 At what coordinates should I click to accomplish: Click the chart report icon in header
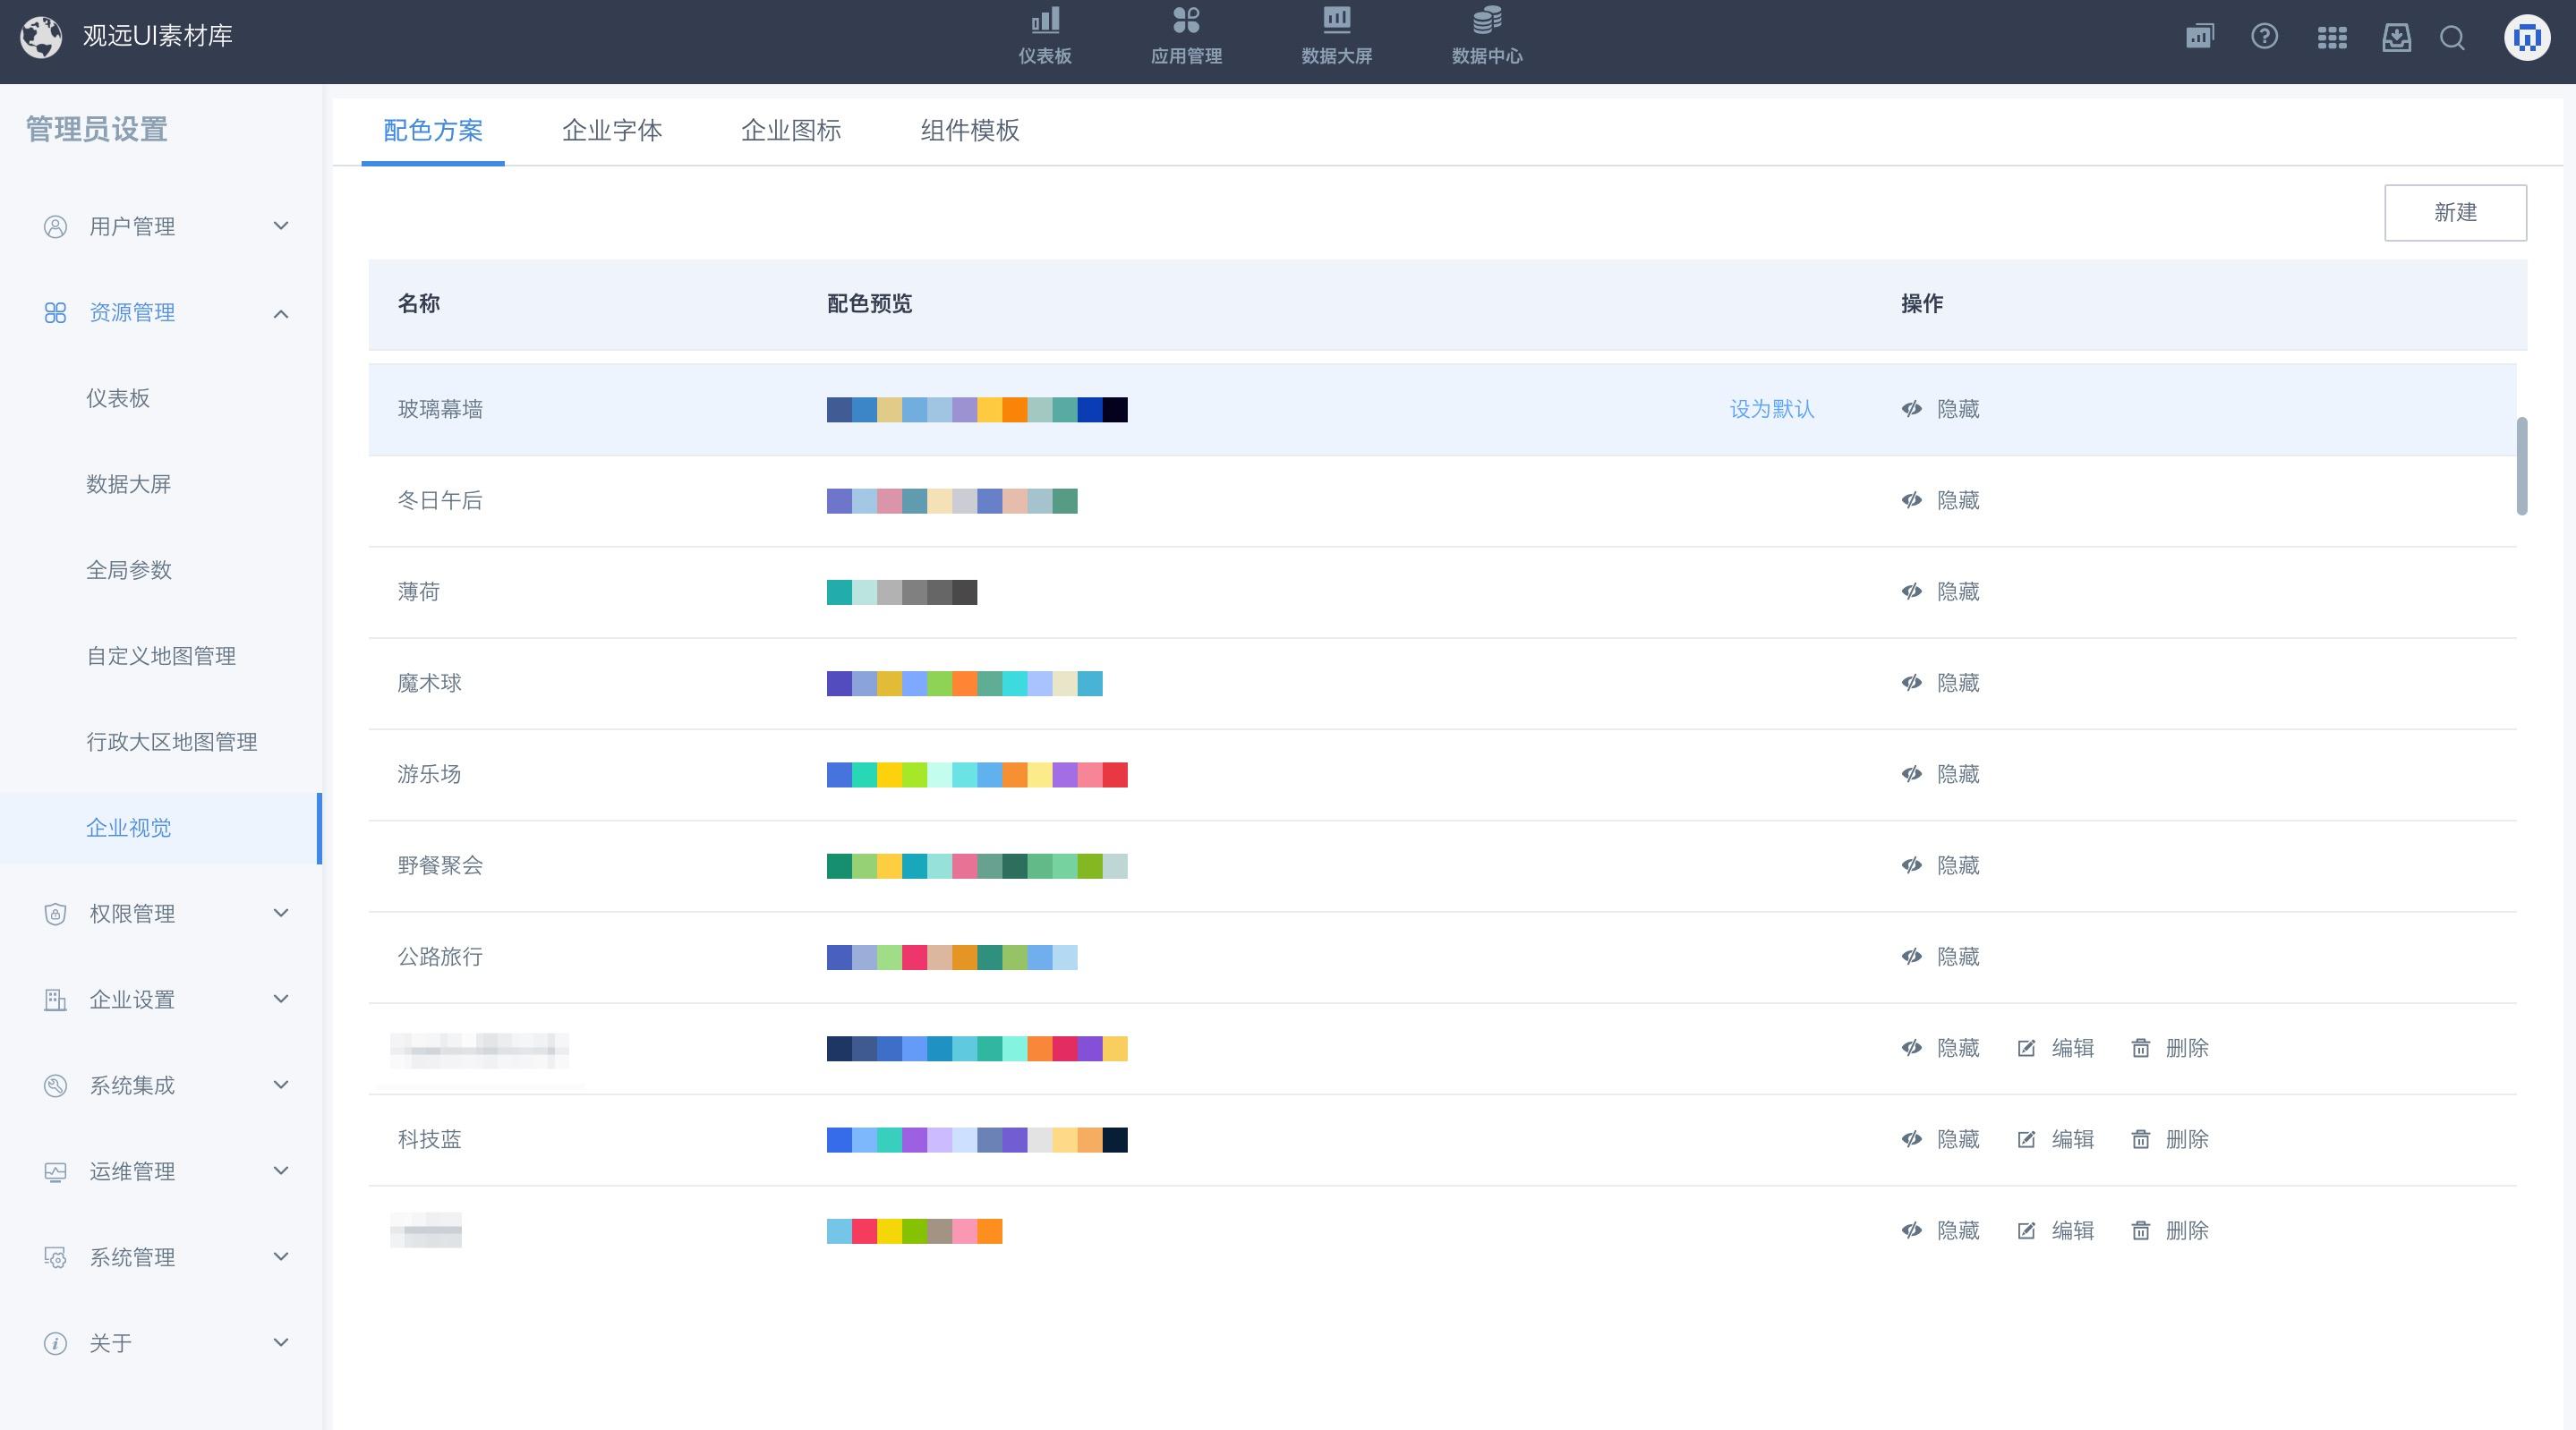2199,37
